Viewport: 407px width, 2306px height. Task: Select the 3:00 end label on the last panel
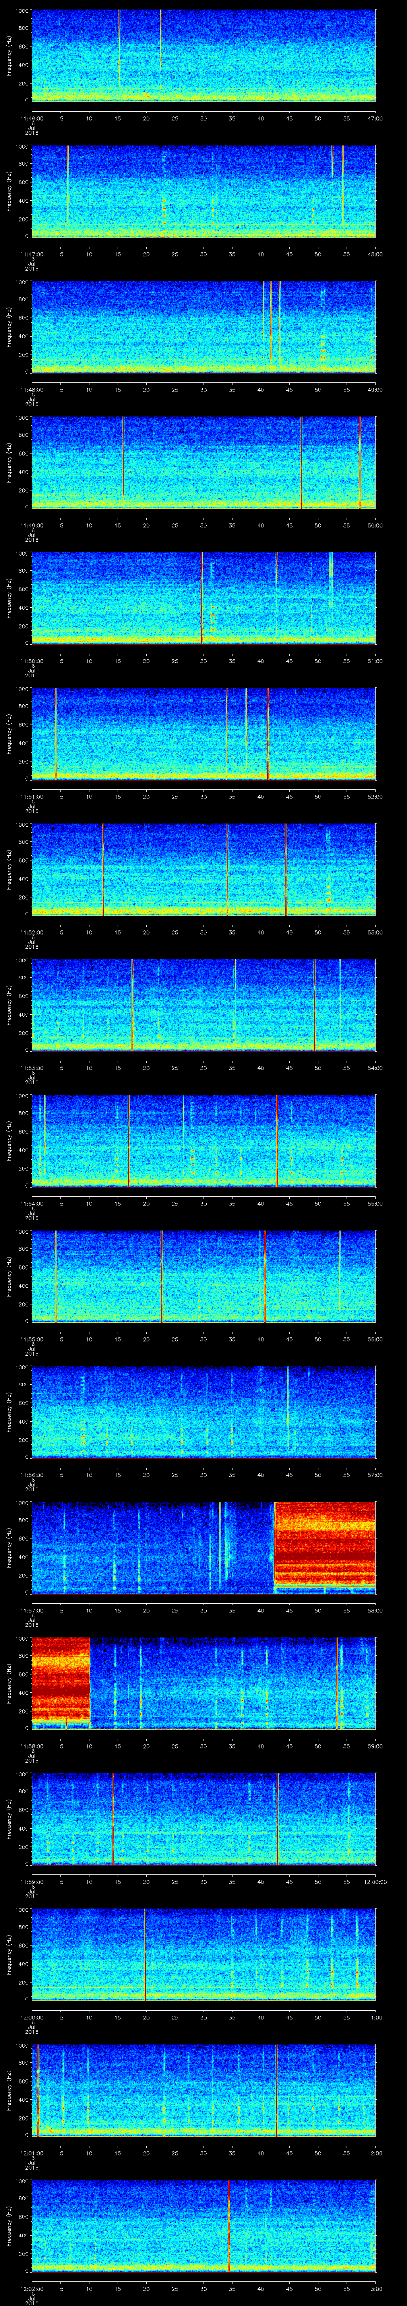tap(376, 2289)
